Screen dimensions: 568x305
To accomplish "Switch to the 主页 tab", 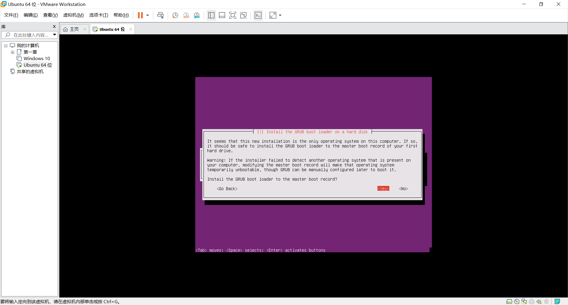I will (74, 29).
